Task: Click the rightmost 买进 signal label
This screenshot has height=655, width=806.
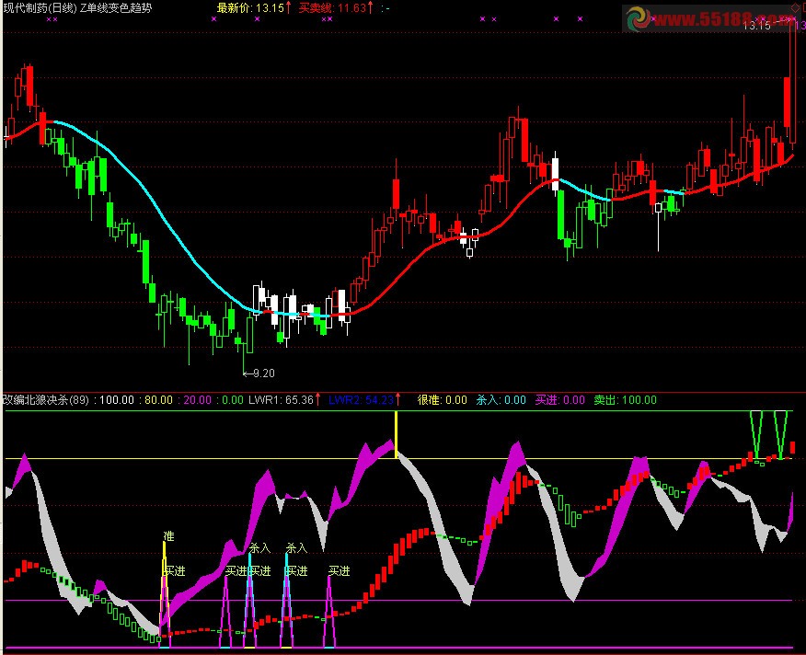Action: point(339,571)
